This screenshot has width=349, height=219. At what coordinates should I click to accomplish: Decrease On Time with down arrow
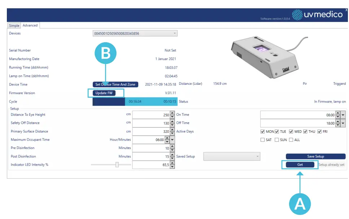tap(338, 117)
